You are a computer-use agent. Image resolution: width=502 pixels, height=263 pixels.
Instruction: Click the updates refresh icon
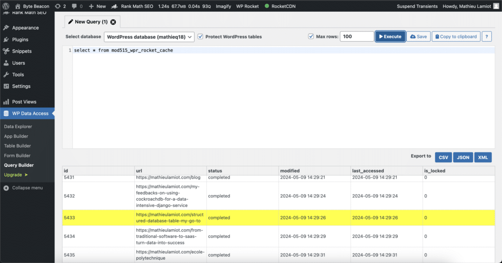pos(58,6)
